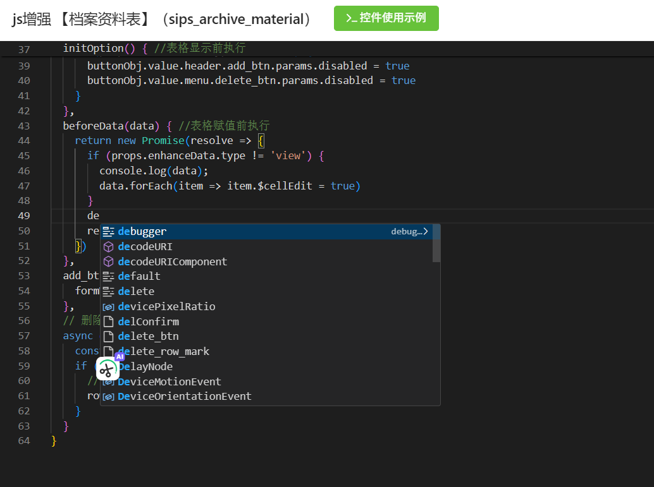Viewport: 654px width, 487px height.
Task: Select the debugger autocomplete suggestion
Action: pos(142,232)
